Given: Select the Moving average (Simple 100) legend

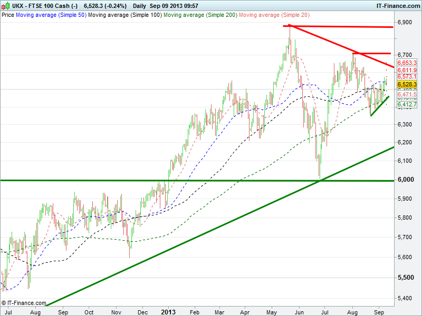Looking at the screenshot, I should click(125, 15).
